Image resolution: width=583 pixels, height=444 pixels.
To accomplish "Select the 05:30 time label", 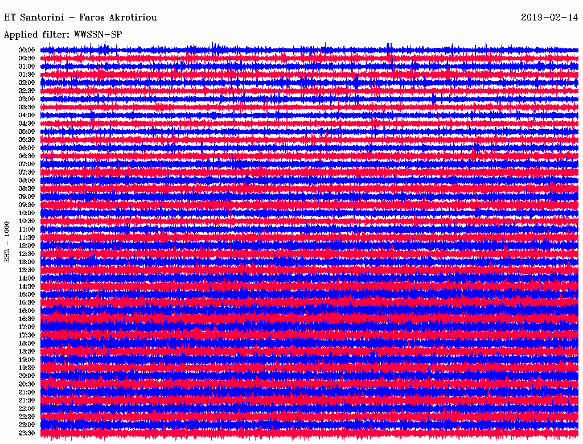I will coord(27,140).
